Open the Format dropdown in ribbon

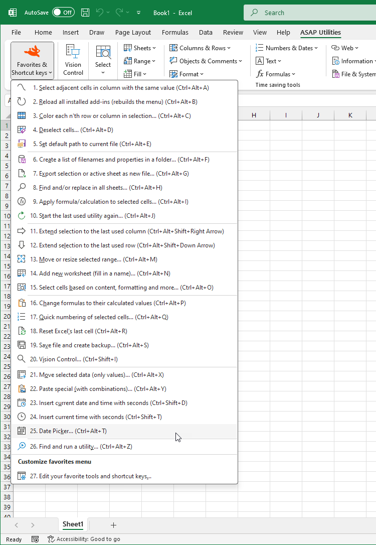[186, 74]
